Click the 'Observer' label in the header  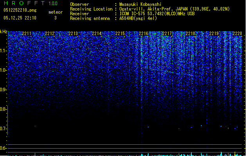[79, 4]
